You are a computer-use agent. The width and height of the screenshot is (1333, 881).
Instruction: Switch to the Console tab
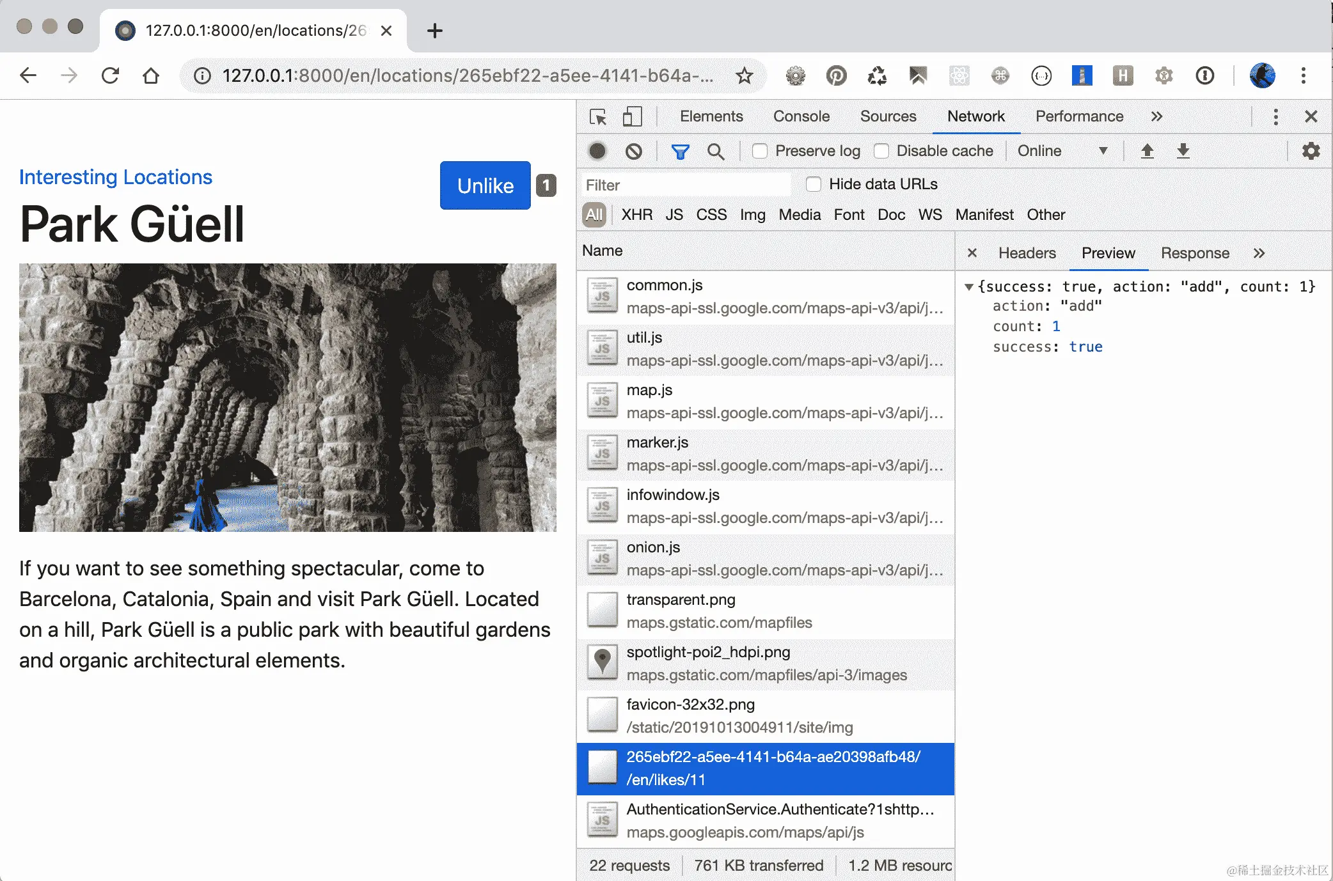[801, 116]
